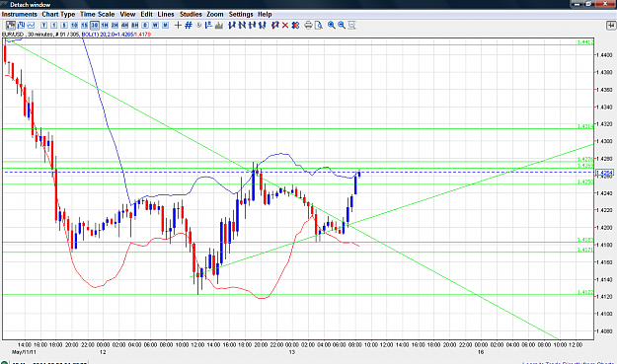
Task: Open the Lines menu
Action: tap(166, 14)
